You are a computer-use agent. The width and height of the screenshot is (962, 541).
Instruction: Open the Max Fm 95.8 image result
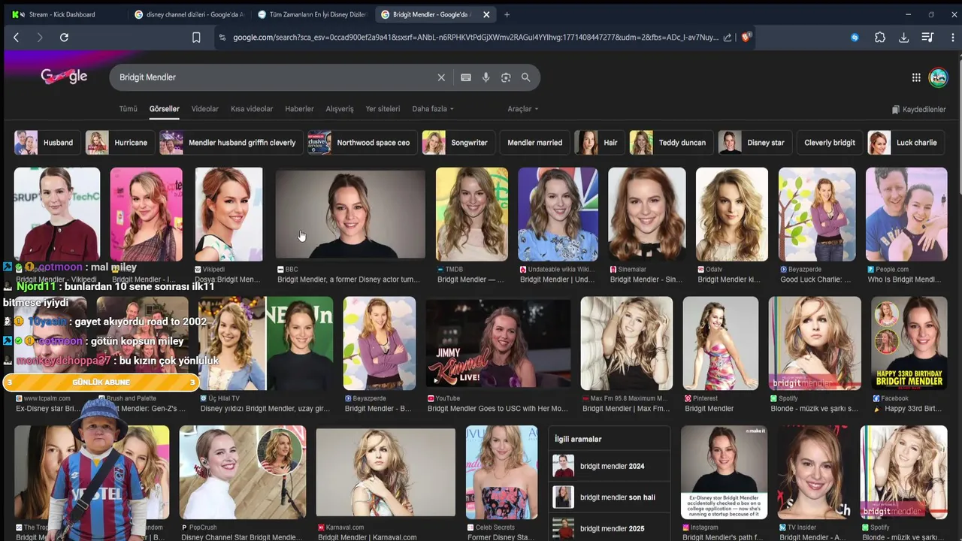pyautogui.click(x=627, y=343)
